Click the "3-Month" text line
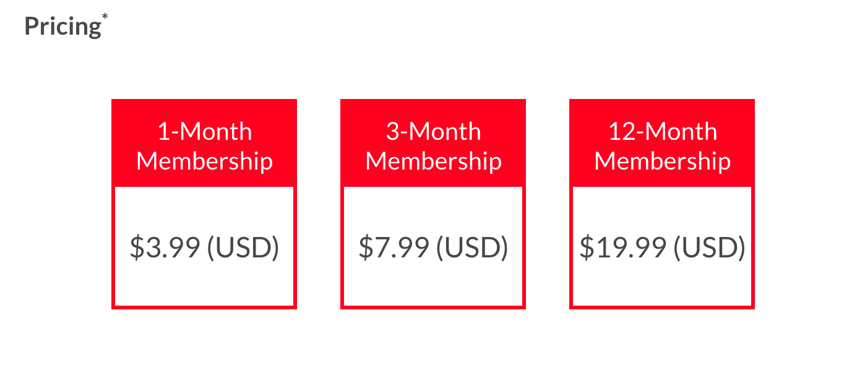 click(x=433, y=132)
